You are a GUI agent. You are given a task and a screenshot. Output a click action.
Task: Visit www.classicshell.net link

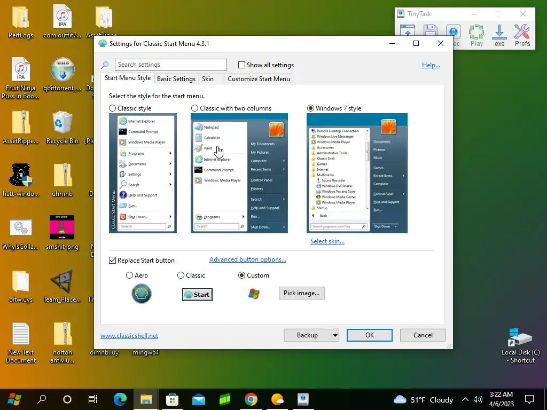pos(129,336)
